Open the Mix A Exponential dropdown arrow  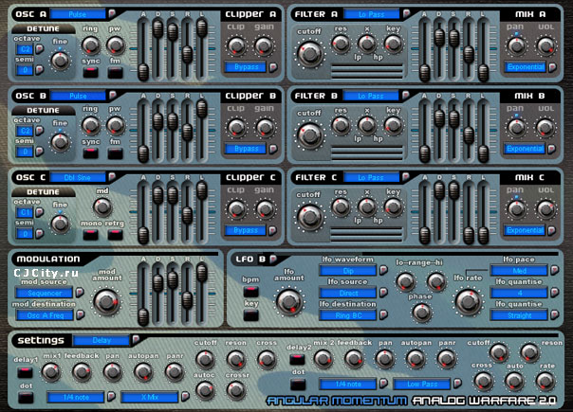552,67
